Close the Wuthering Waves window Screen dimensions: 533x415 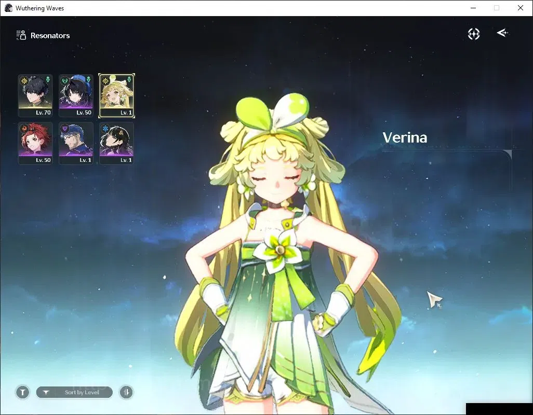[x=521, y=8]
